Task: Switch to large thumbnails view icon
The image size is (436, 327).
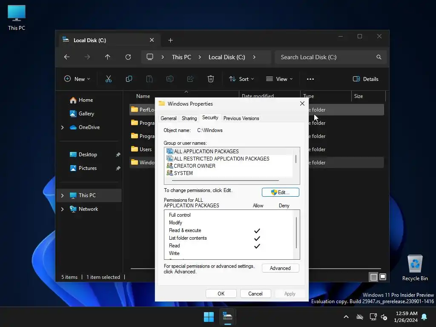Action: pyautogui.click(x=383, y=277)
